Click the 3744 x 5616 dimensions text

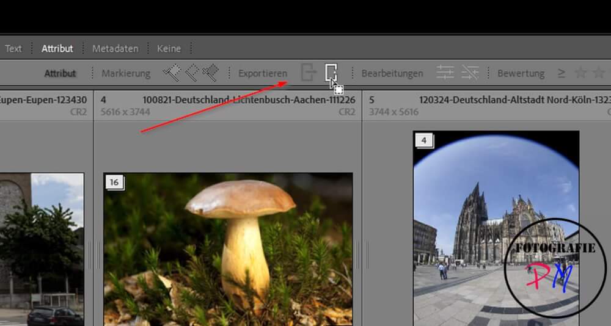[393, 112]
